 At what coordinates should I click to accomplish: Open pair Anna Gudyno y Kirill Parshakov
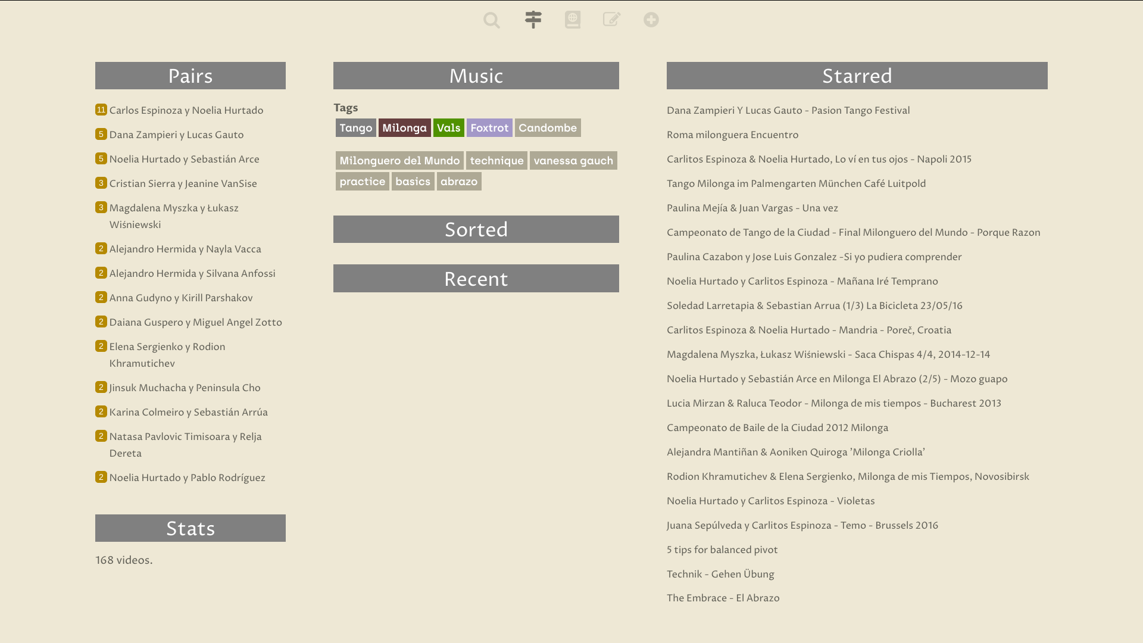click(x=181, y=298)
